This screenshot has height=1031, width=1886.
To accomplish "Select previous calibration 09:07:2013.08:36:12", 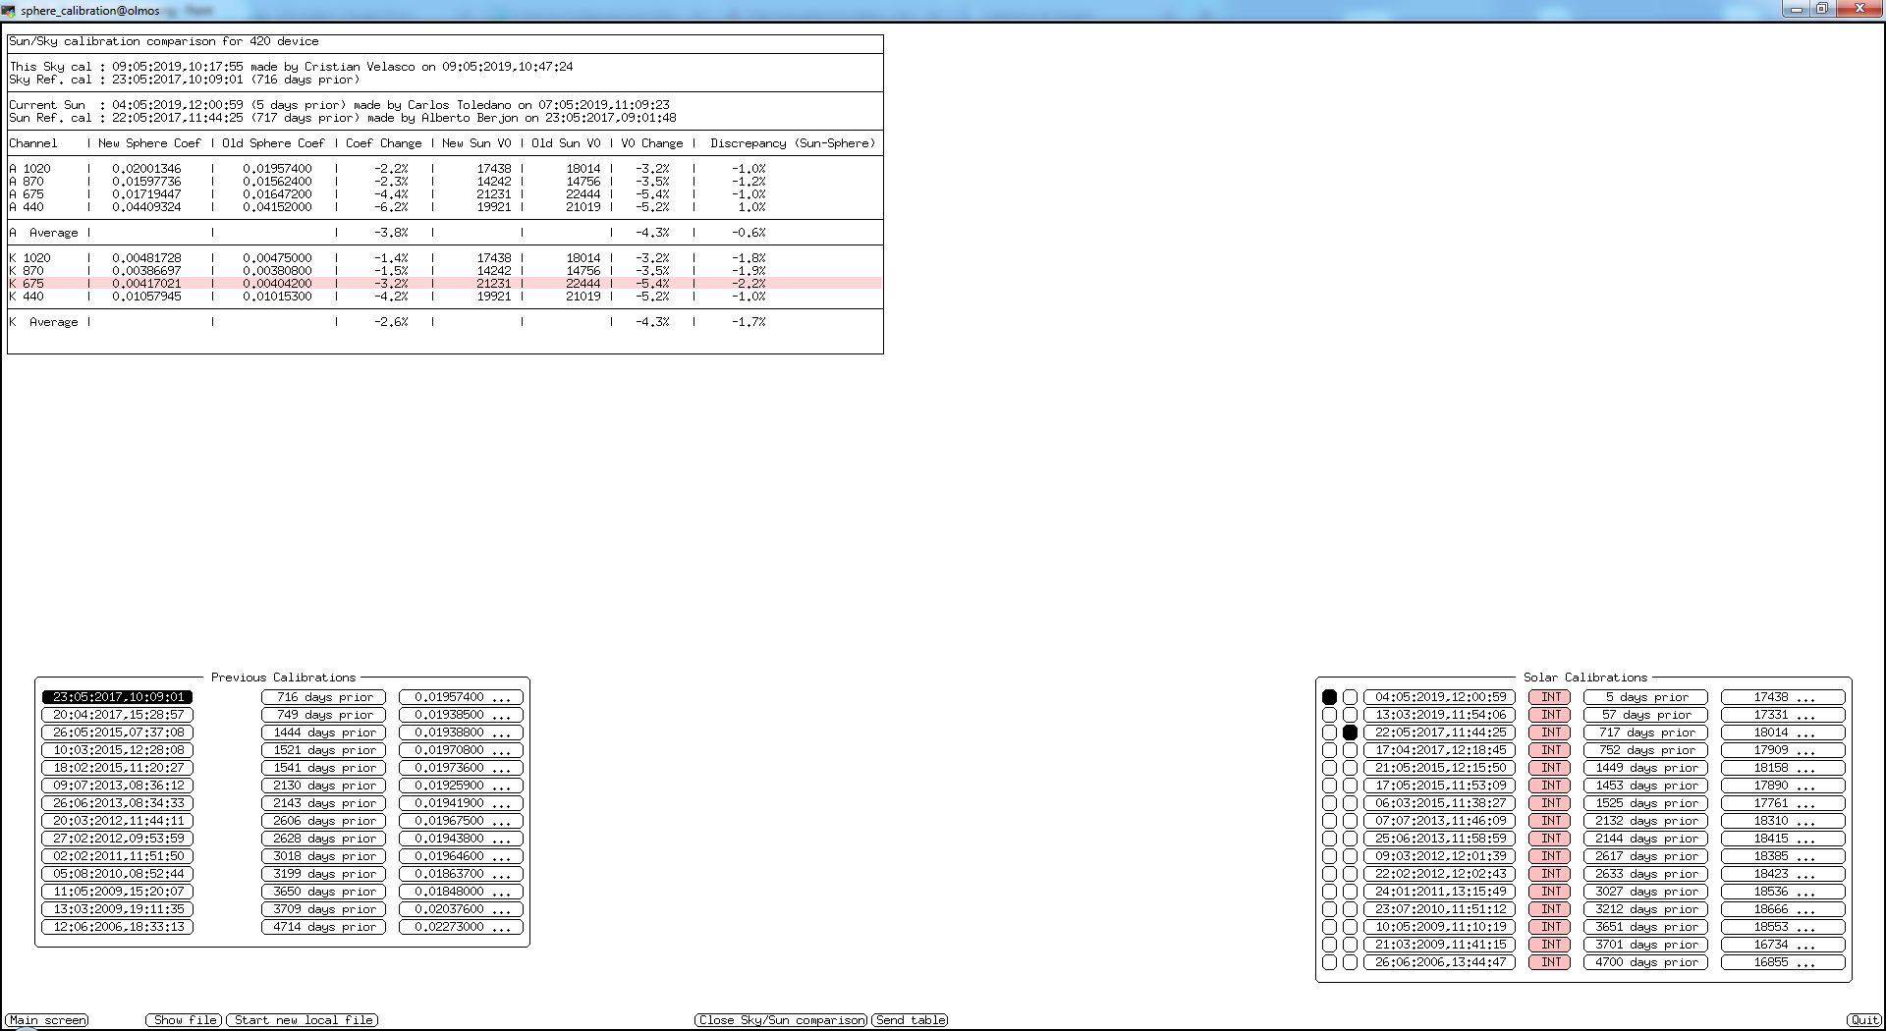I will tap(118, 786).
